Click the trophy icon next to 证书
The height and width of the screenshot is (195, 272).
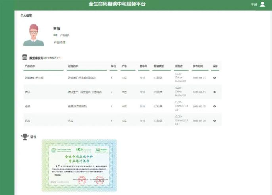click(25, 137)
